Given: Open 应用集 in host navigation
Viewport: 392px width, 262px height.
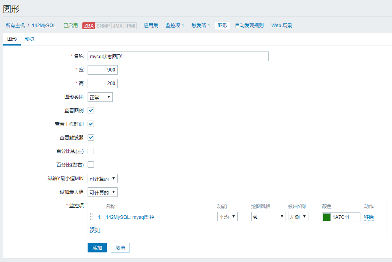Looking at the screenshot, I should point(151,26).
